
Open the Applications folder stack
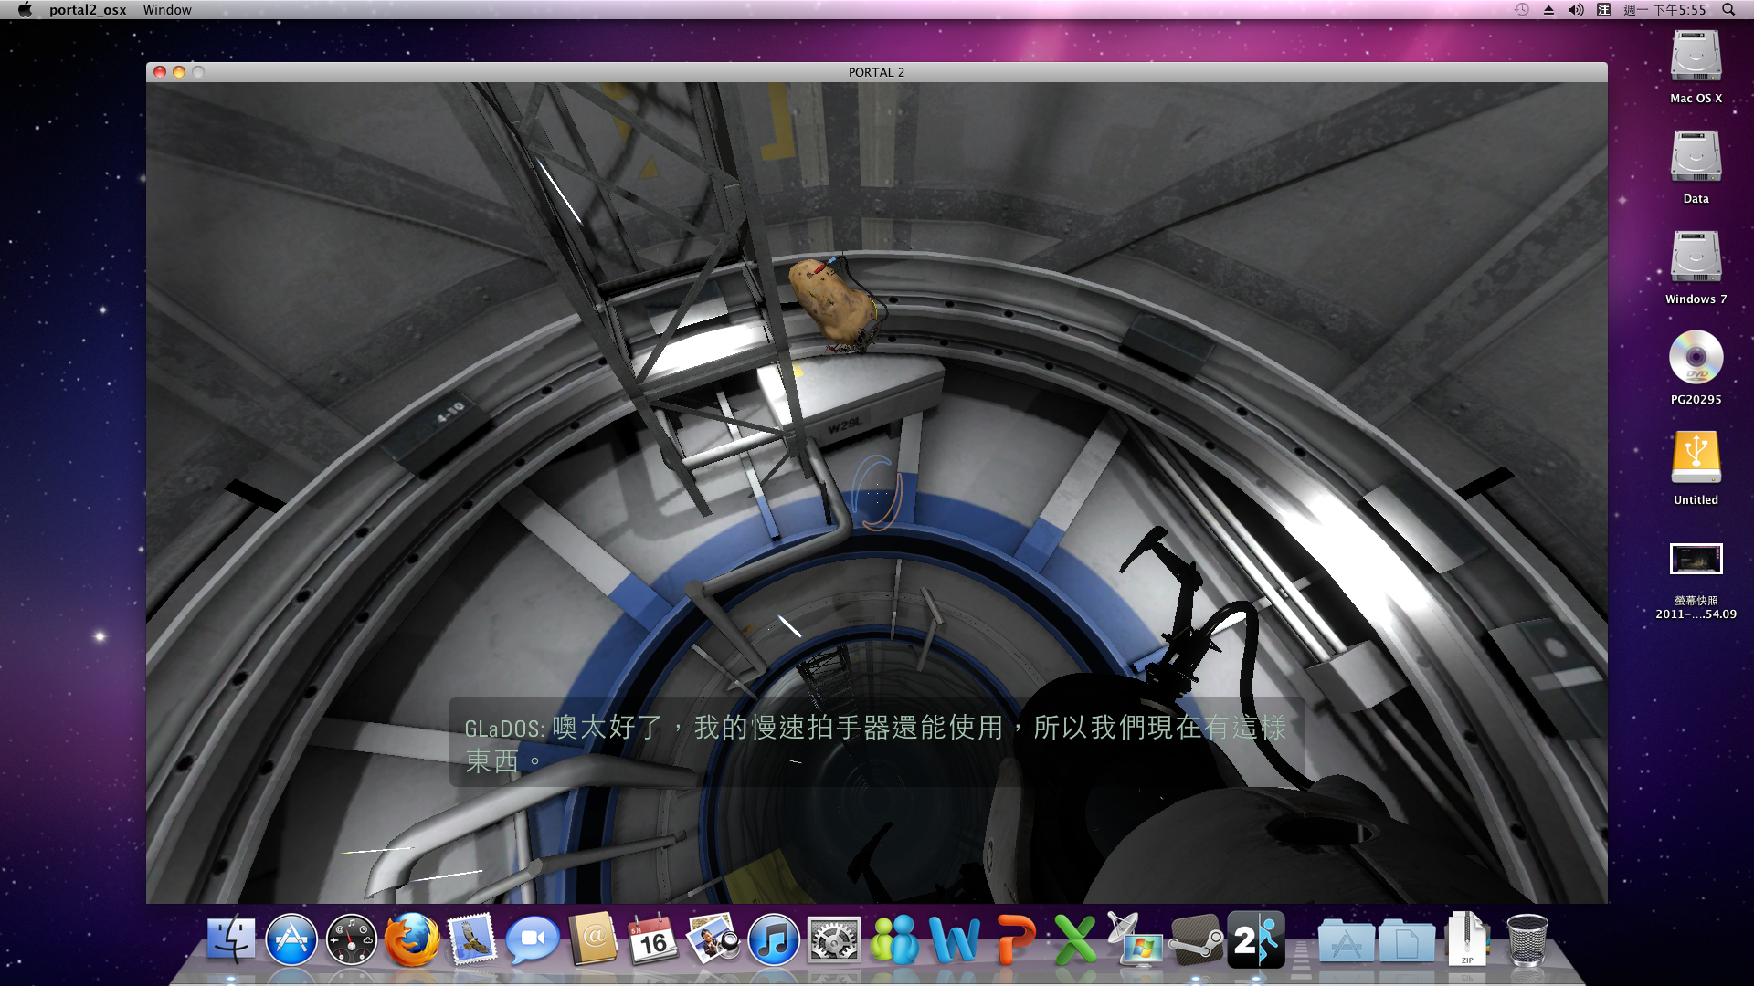tap(1346, 939)
